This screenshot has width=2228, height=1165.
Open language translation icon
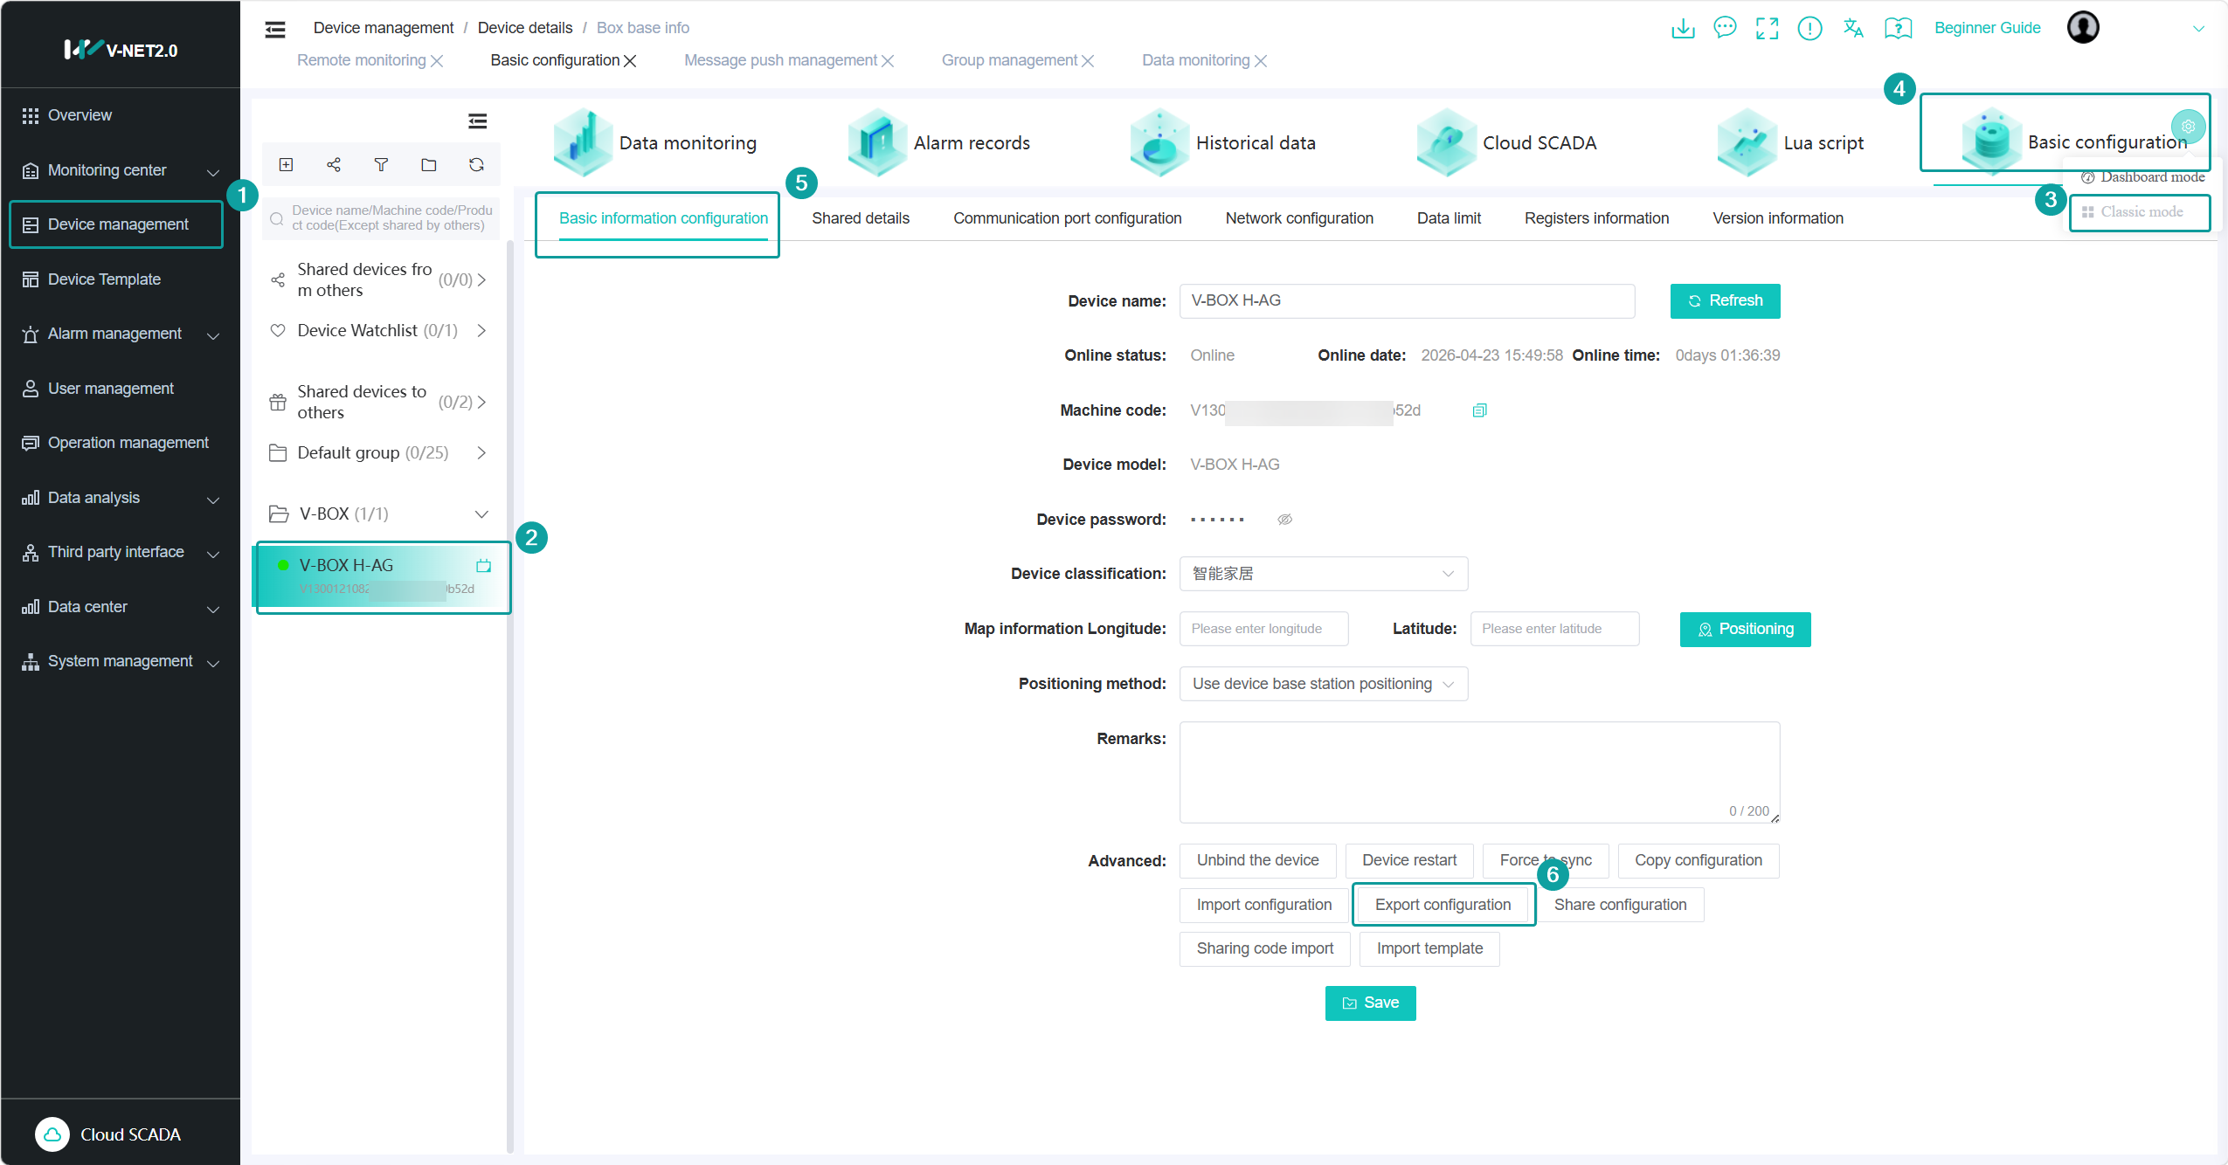(1852, 28)
